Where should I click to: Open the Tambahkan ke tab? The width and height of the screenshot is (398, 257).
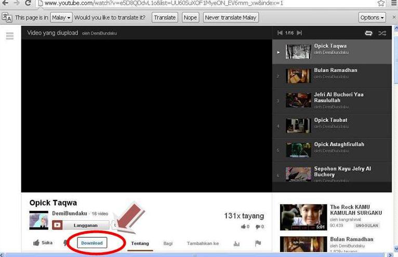point(203,244)
